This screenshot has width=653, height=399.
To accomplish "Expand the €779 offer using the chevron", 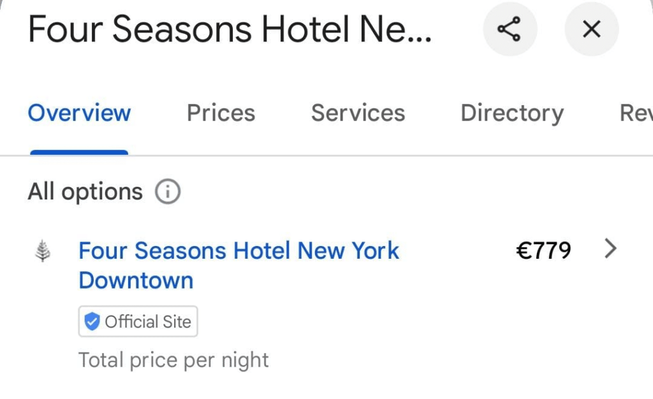I will (610, 249).
